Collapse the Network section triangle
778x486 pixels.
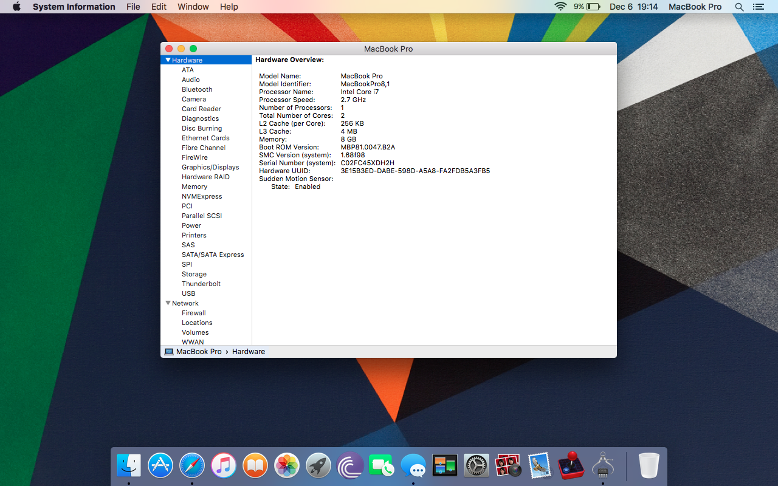pyautogui.click(x=168, y=303)
